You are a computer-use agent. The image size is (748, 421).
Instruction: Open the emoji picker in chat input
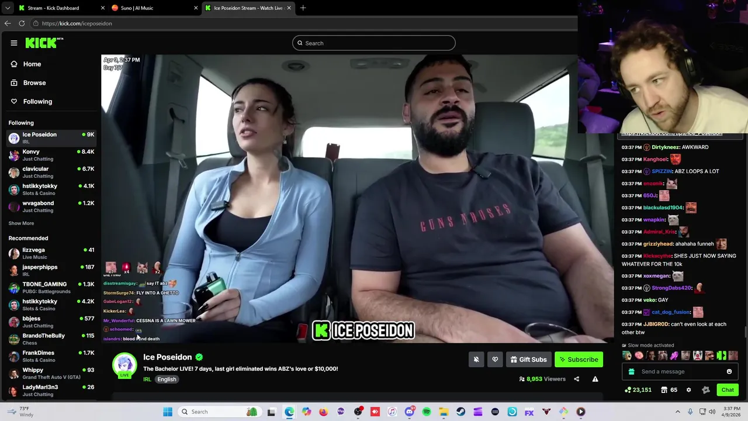[x=729, y=371]
